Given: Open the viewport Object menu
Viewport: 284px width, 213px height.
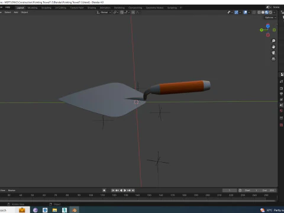Looking at the screenshot, I should (x=24, y=12).
